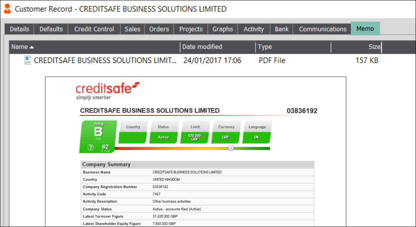Select the Bank tab
The height and width of the screenshot is (227, 416).
(x=281, y=29)
